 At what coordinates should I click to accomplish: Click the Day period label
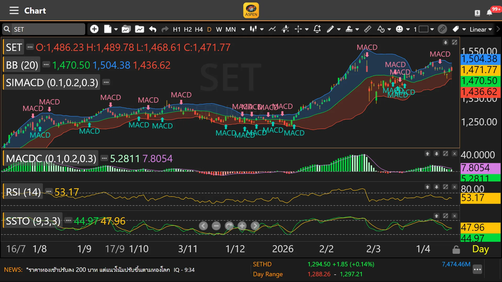point(480,249)
